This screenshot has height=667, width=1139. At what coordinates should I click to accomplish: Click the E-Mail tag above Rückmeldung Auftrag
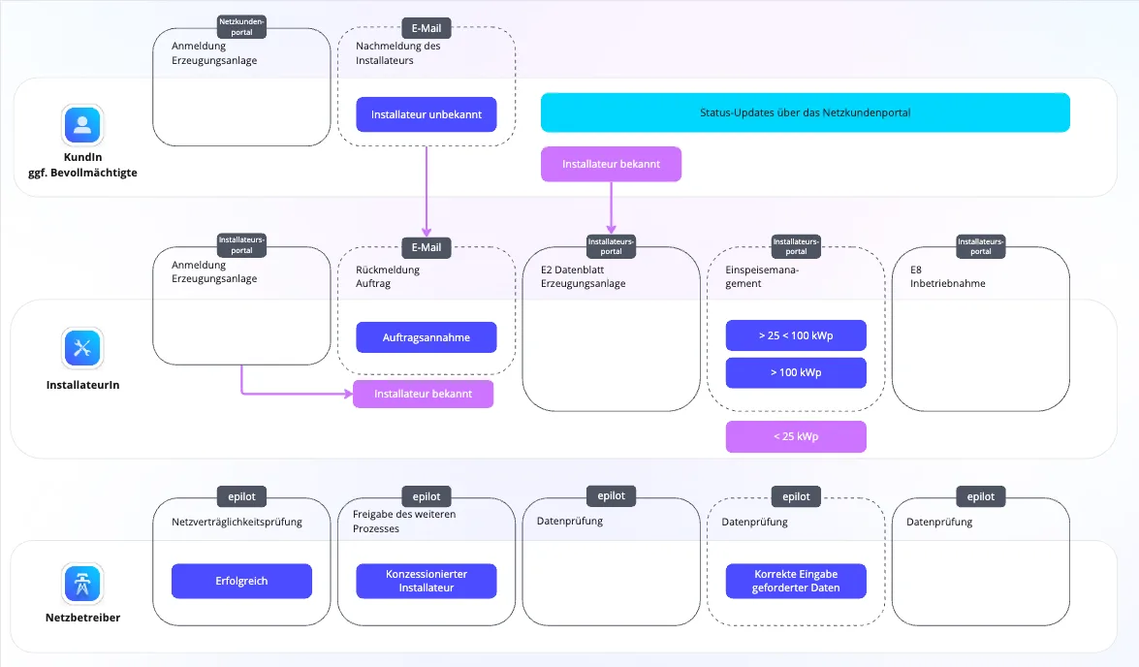[427, 247]
